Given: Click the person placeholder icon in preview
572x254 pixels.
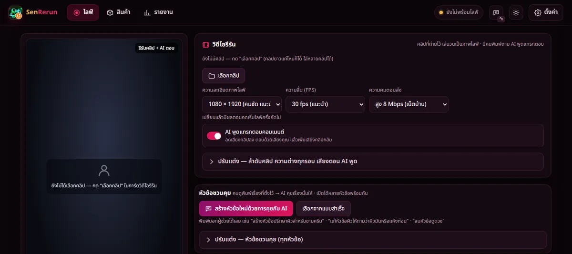Looking at the screenshot, I should [x=104, y=170].
